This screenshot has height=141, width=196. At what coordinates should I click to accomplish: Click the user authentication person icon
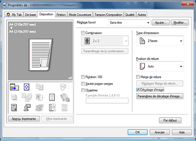pyautogui.click(x=27, y=108)
